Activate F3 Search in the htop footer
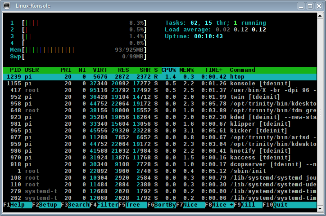The height and width of the screenshot is (216, 326). pos(75,205)
